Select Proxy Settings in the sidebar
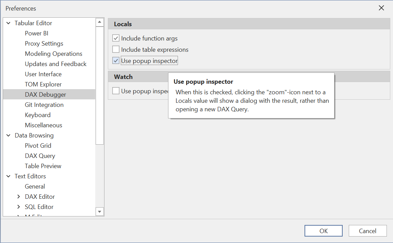Screen dimensions: 393x243 44,43
